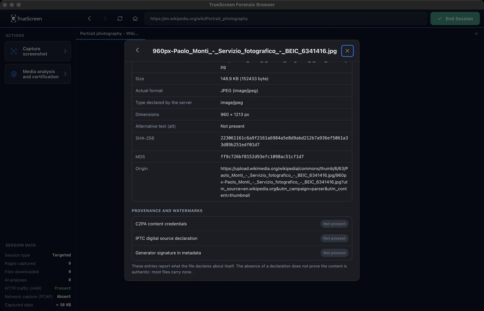The width and height of the screenshot is (484, 311).
Task: Click the Session type Targeted value
Action: click(x=62, y=255)
